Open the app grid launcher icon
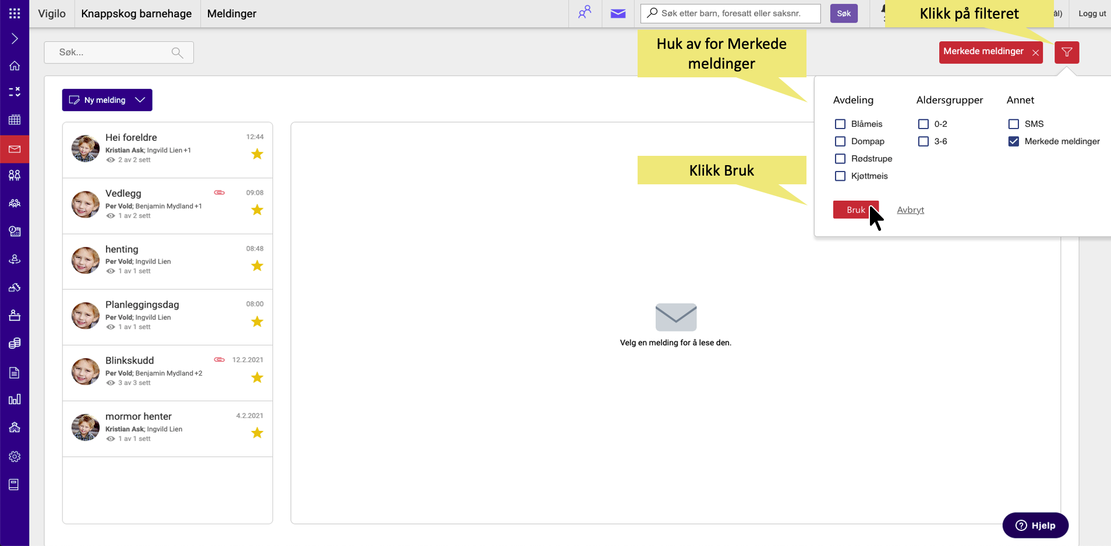This screenshot has width=1111, height=546. pyautogui.click(x=15, y=13)
